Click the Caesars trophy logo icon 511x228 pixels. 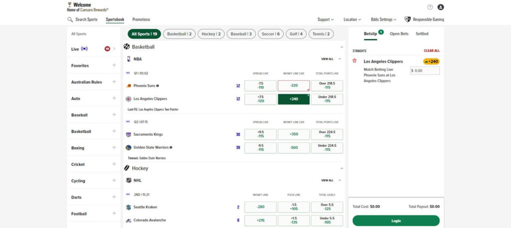(69, 4)
